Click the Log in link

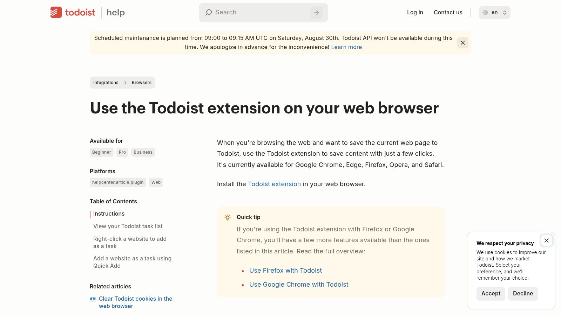[x=415, y=12]
